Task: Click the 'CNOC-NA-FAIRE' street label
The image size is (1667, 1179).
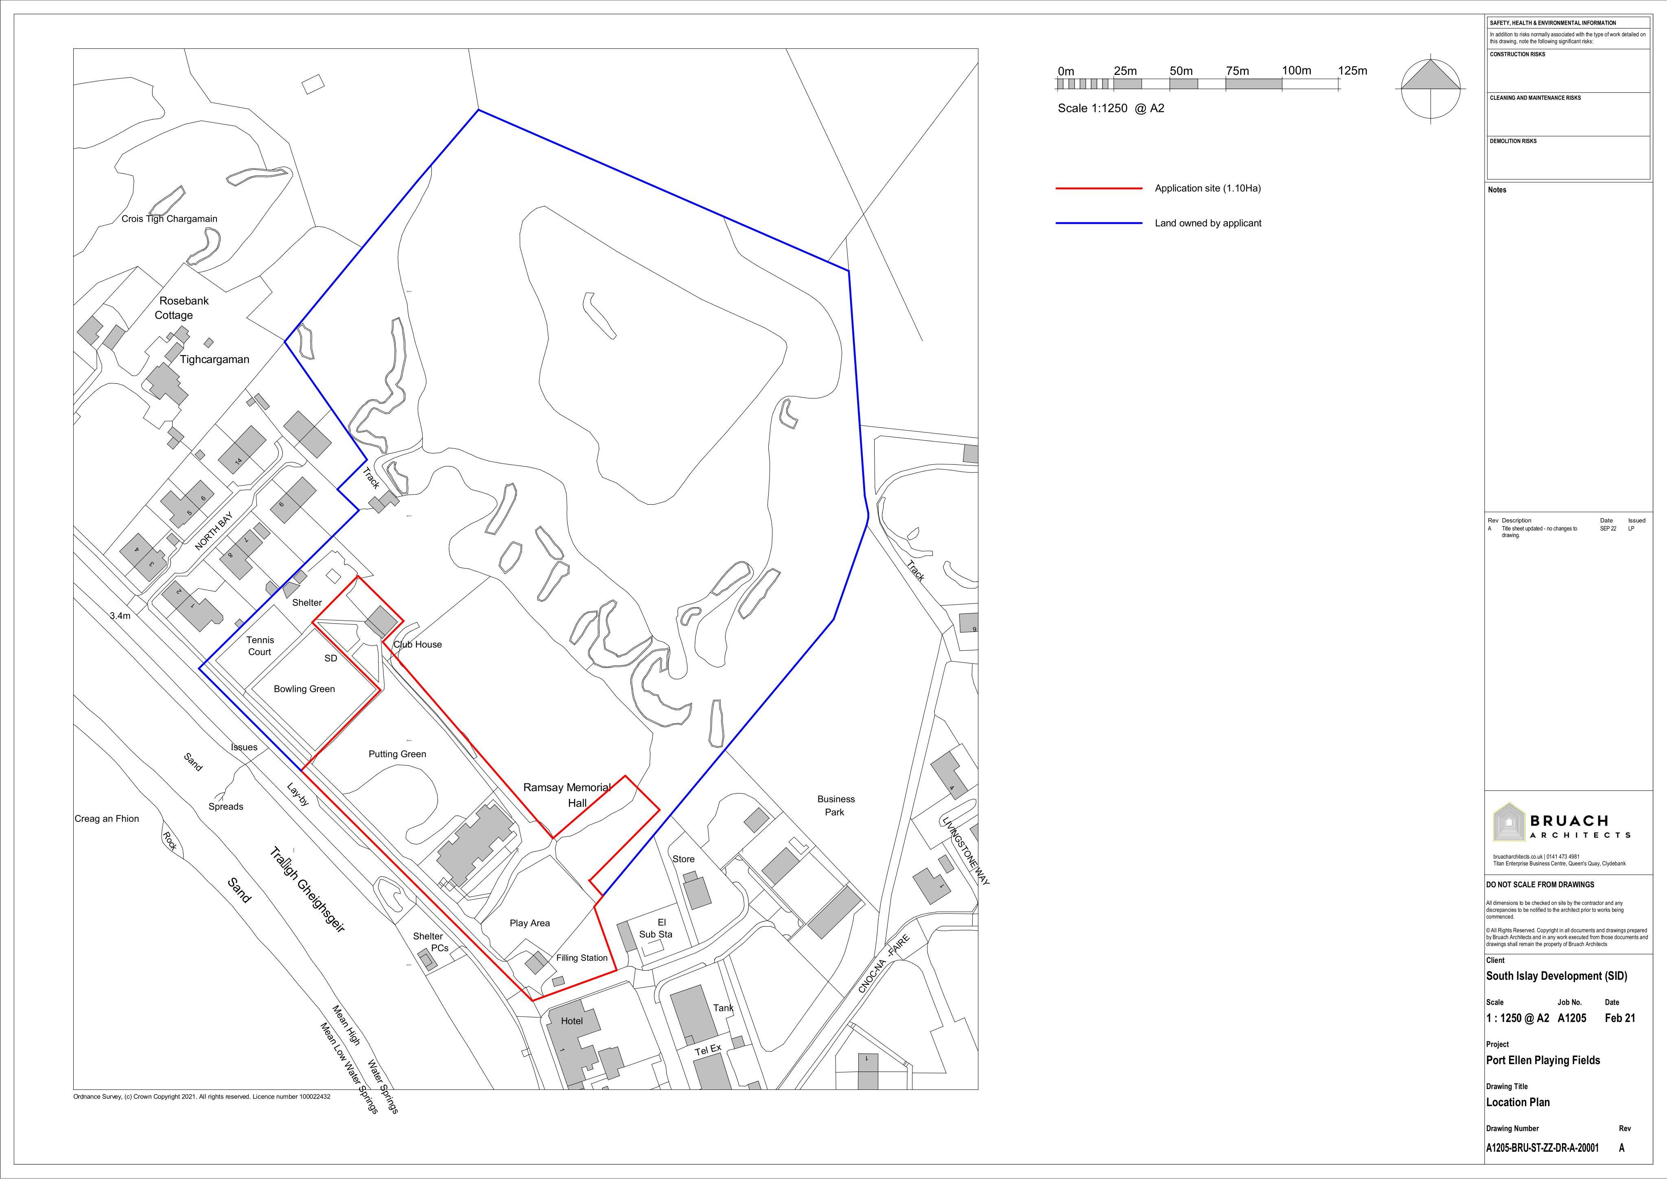Action: [884, 964]
